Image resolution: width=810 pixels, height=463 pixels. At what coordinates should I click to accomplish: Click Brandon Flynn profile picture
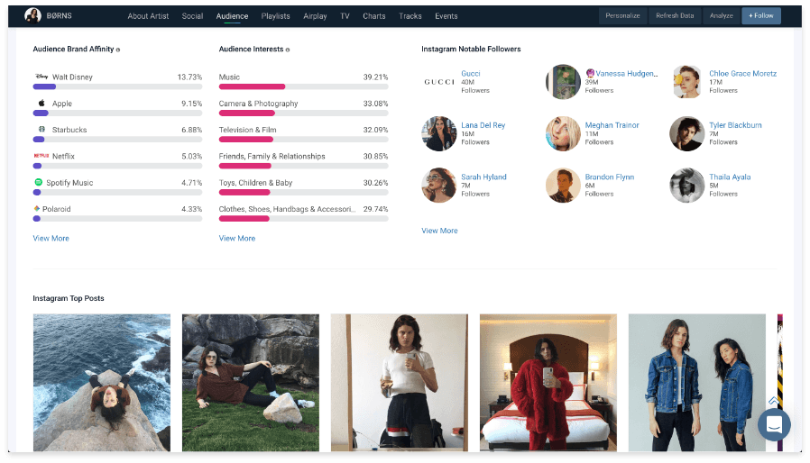pos(563,185)
